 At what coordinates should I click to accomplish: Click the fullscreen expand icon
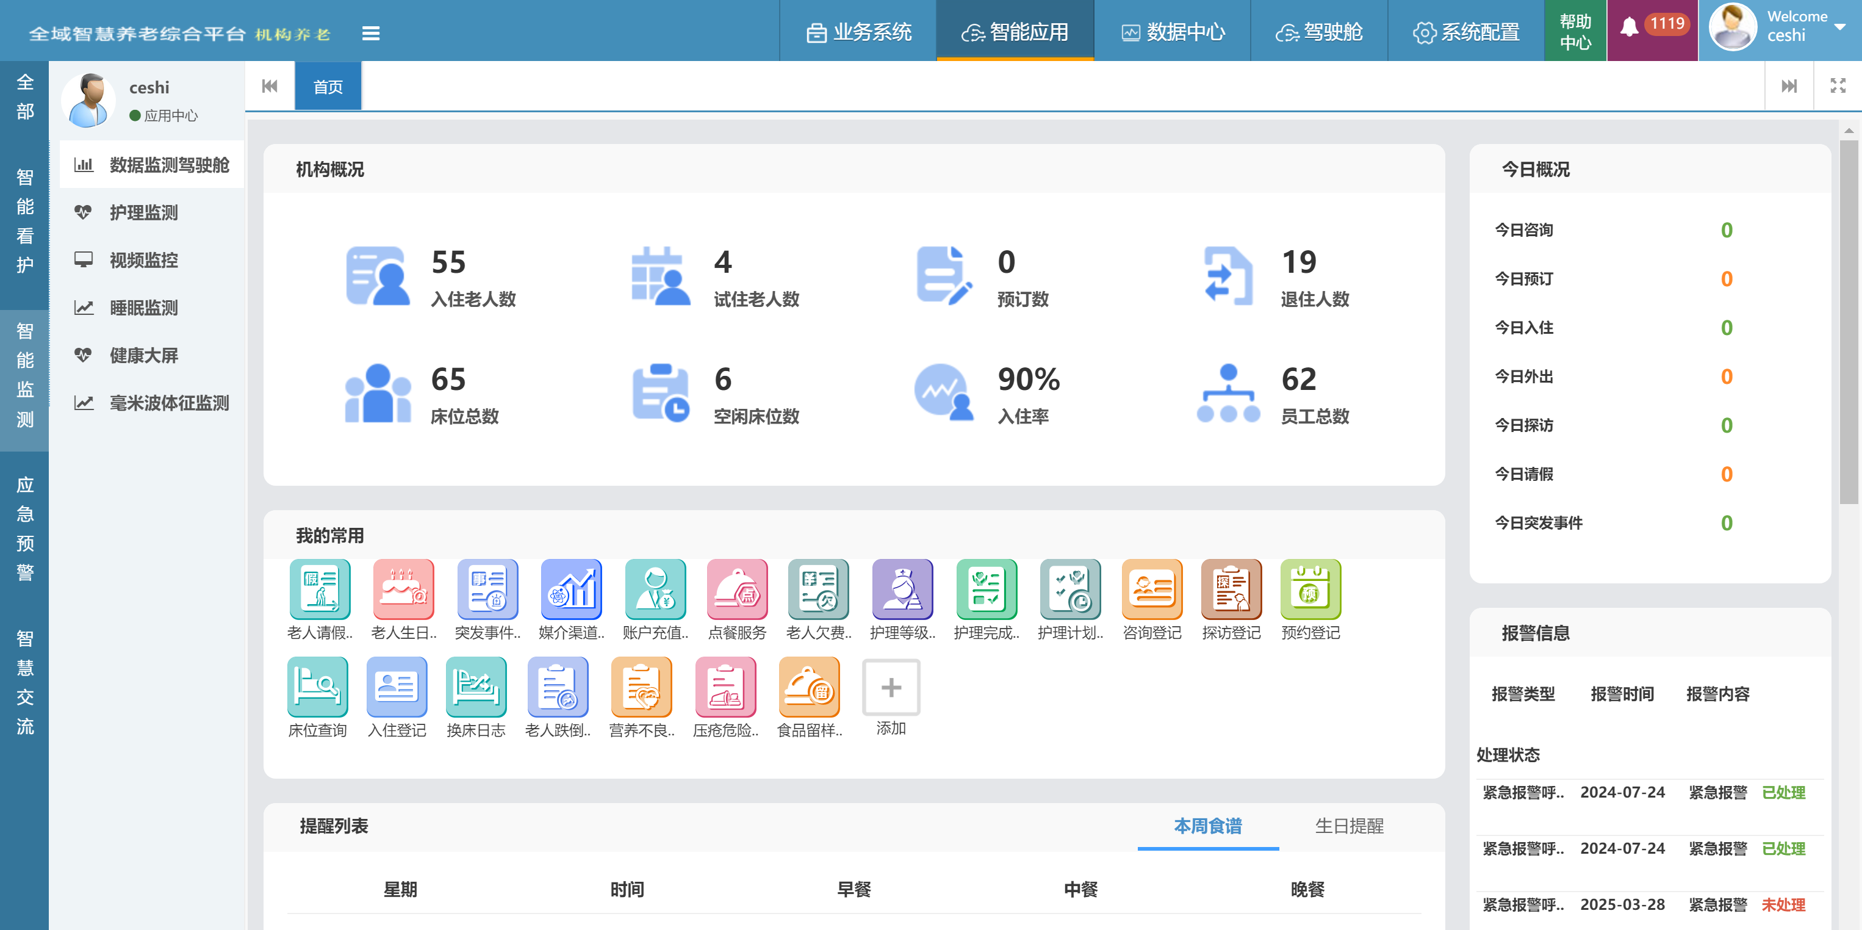1838,86
